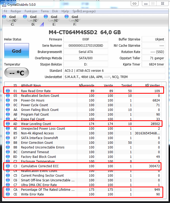Image resolution: width=170 pixels, height=203 pixels.
Task: Click status circle for Raw Read Error Rate
Action: coord(8,91)
